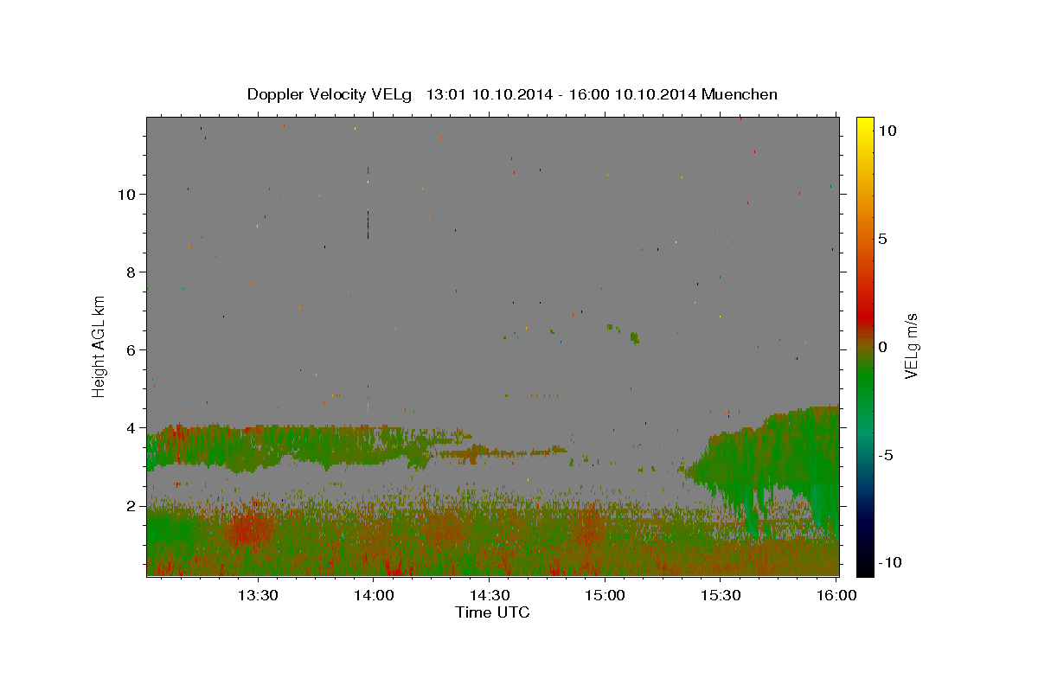Click the plot title 'Doppler Velocity VELg'
The image size is (1038, 692).
pyautogui.click(x=331, y=94)
